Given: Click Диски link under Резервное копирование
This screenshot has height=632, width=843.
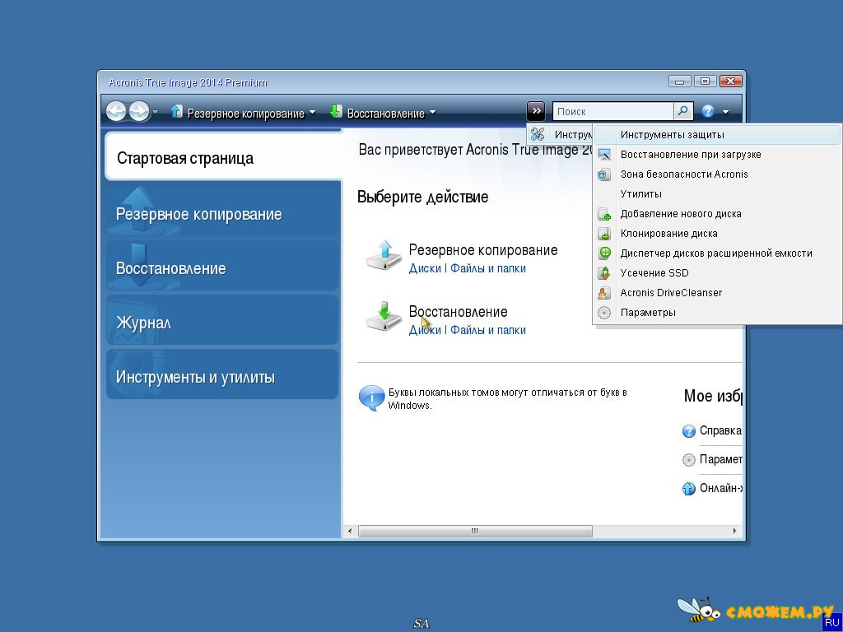Looking at the screenshot, I should click(x=425, y=268).
